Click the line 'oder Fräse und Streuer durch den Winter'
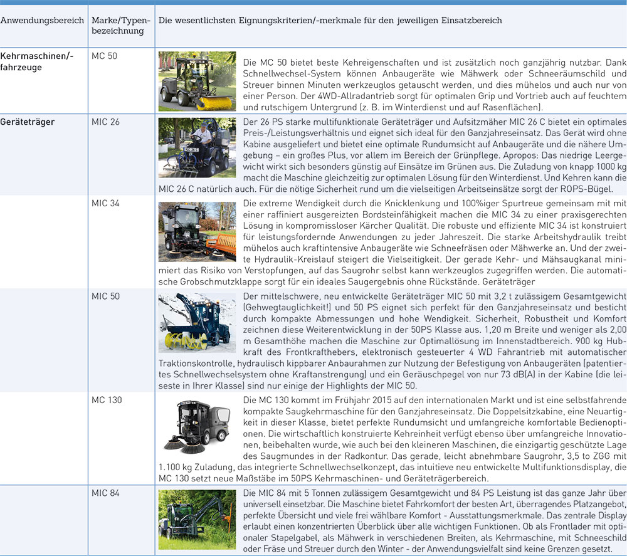The width and height of the screenshot is (627, 556). (428, 549)
